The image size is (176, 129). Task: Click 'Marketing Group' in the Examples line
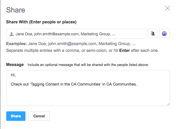pos(115,44)
